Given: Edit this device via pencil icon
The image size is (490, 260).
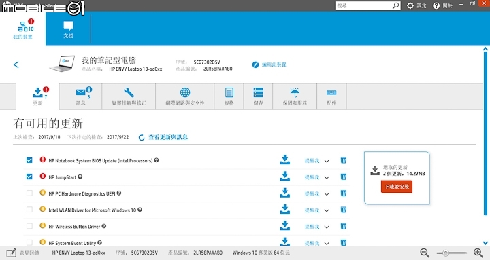Looking at the screenshot, I should click(x=255, y=64).
